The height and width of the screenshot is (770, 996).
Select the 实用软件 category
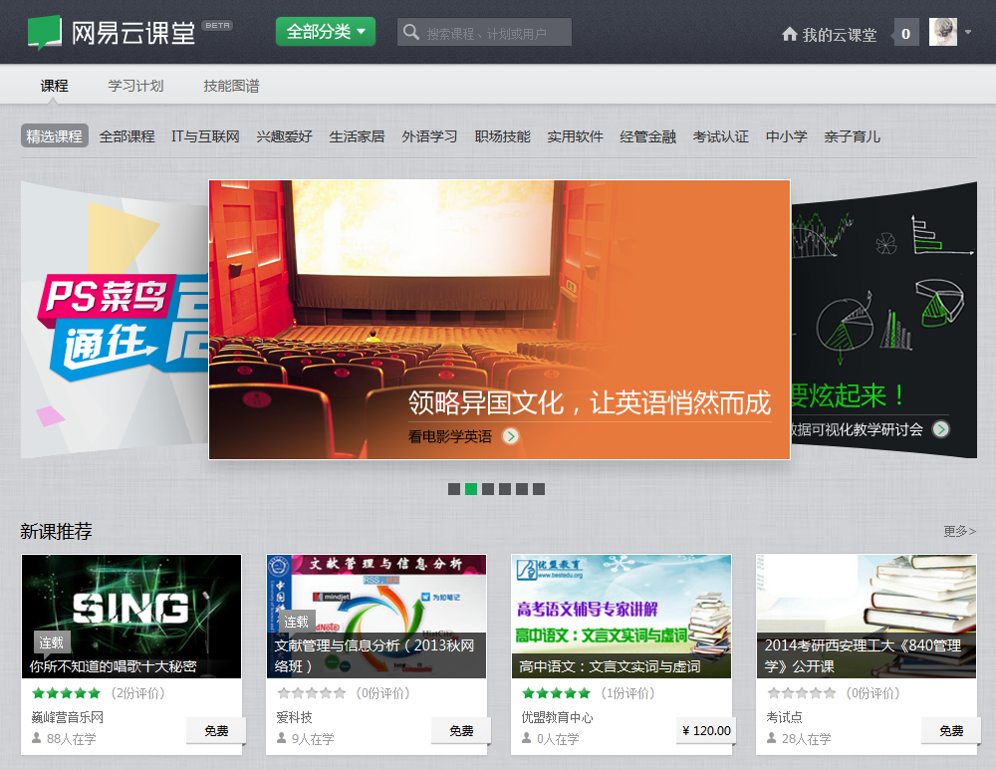click(x=575, y=136)
